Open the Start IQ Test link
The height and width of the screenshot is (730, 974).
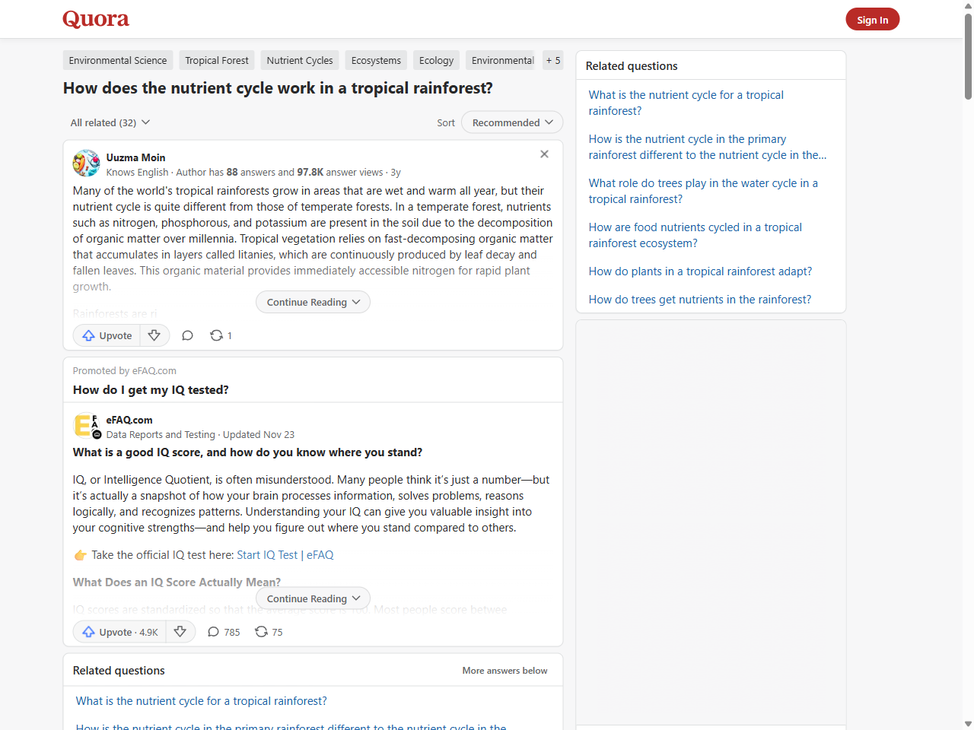click(267, 555)
